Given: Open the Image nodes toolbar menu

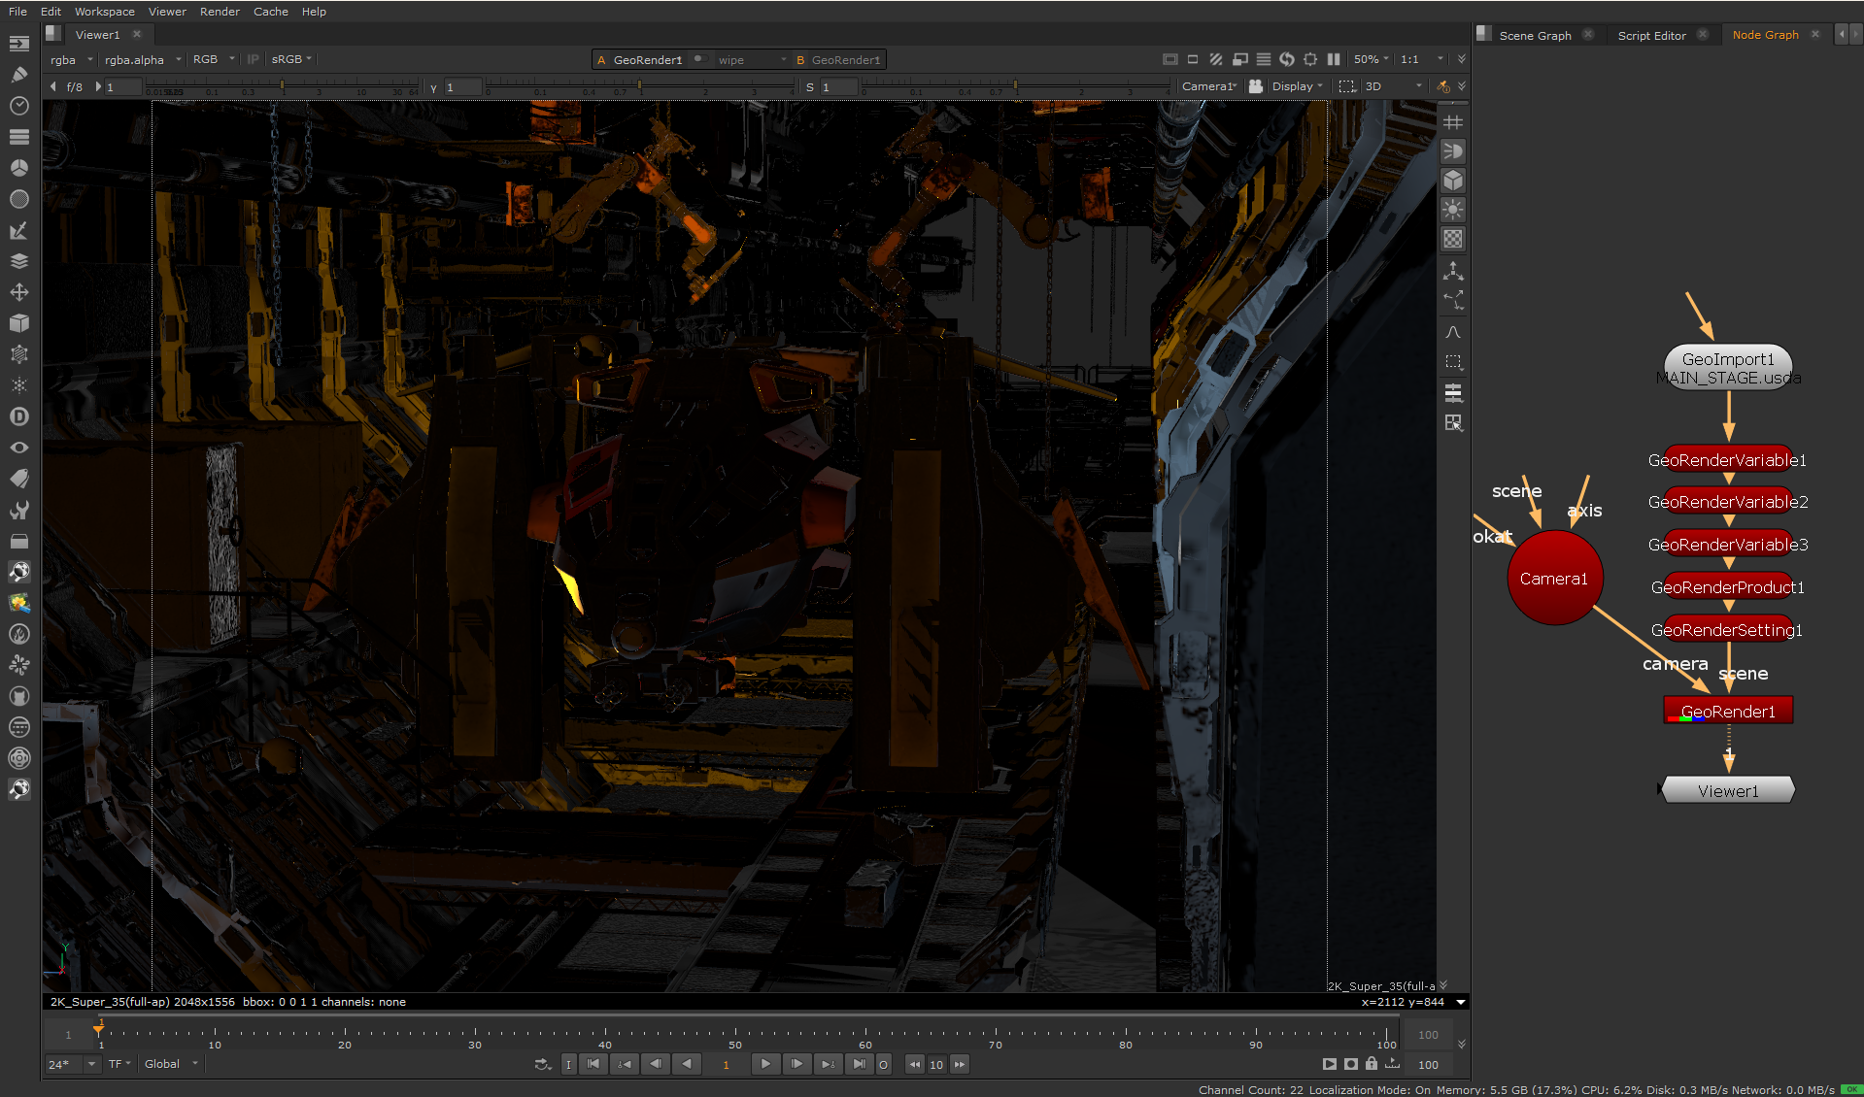Looking at the screenshot, I should click(19, 44).
